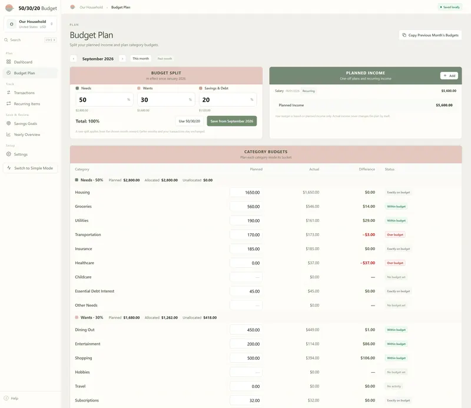
Task: Click the Our Household breadcrumb link
Action: tap(91, 7)
